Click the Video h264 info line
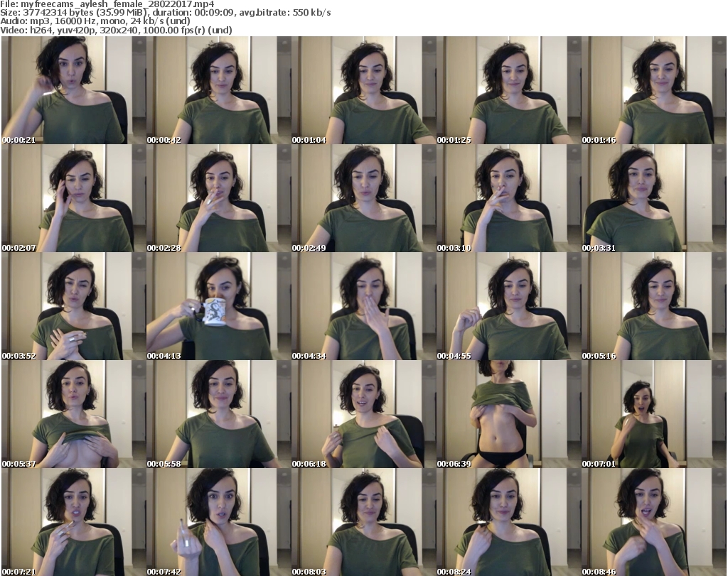Screen dimensions: 728x576 [x=116, y=31]
